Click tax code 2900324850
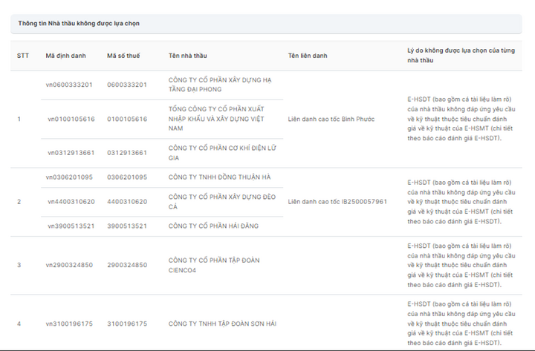The image size is (535, 351). tap(127, 265)
